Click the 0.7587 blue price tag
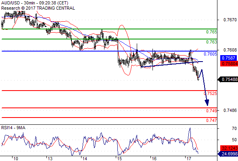238x161 pixels. click(228, 58)
